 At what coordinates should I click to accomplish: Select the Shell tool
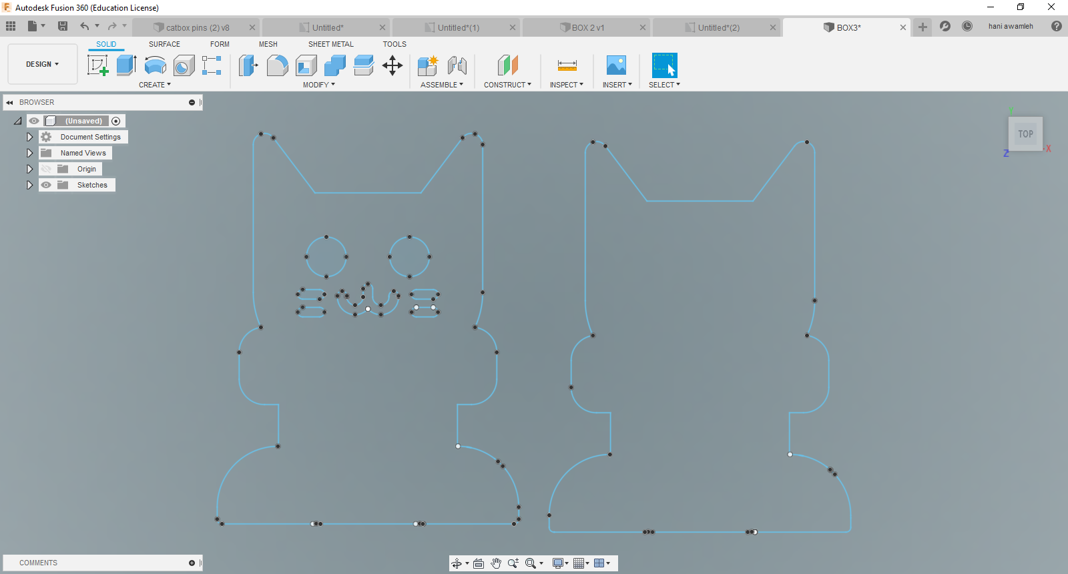point(306,65)
